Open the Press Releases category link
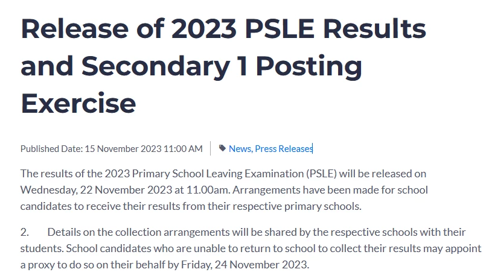The image size is (489, 275). [x=284, y=149]
